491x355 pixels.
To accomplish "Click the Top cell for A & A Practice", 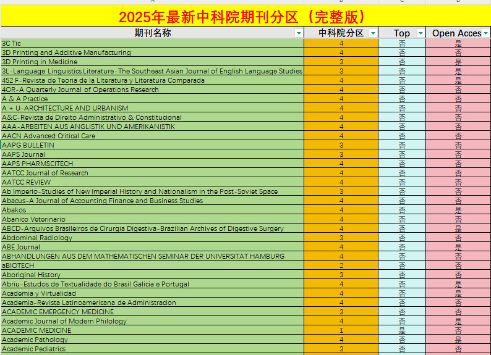I will pyautogui.click(x=402, y=99).
